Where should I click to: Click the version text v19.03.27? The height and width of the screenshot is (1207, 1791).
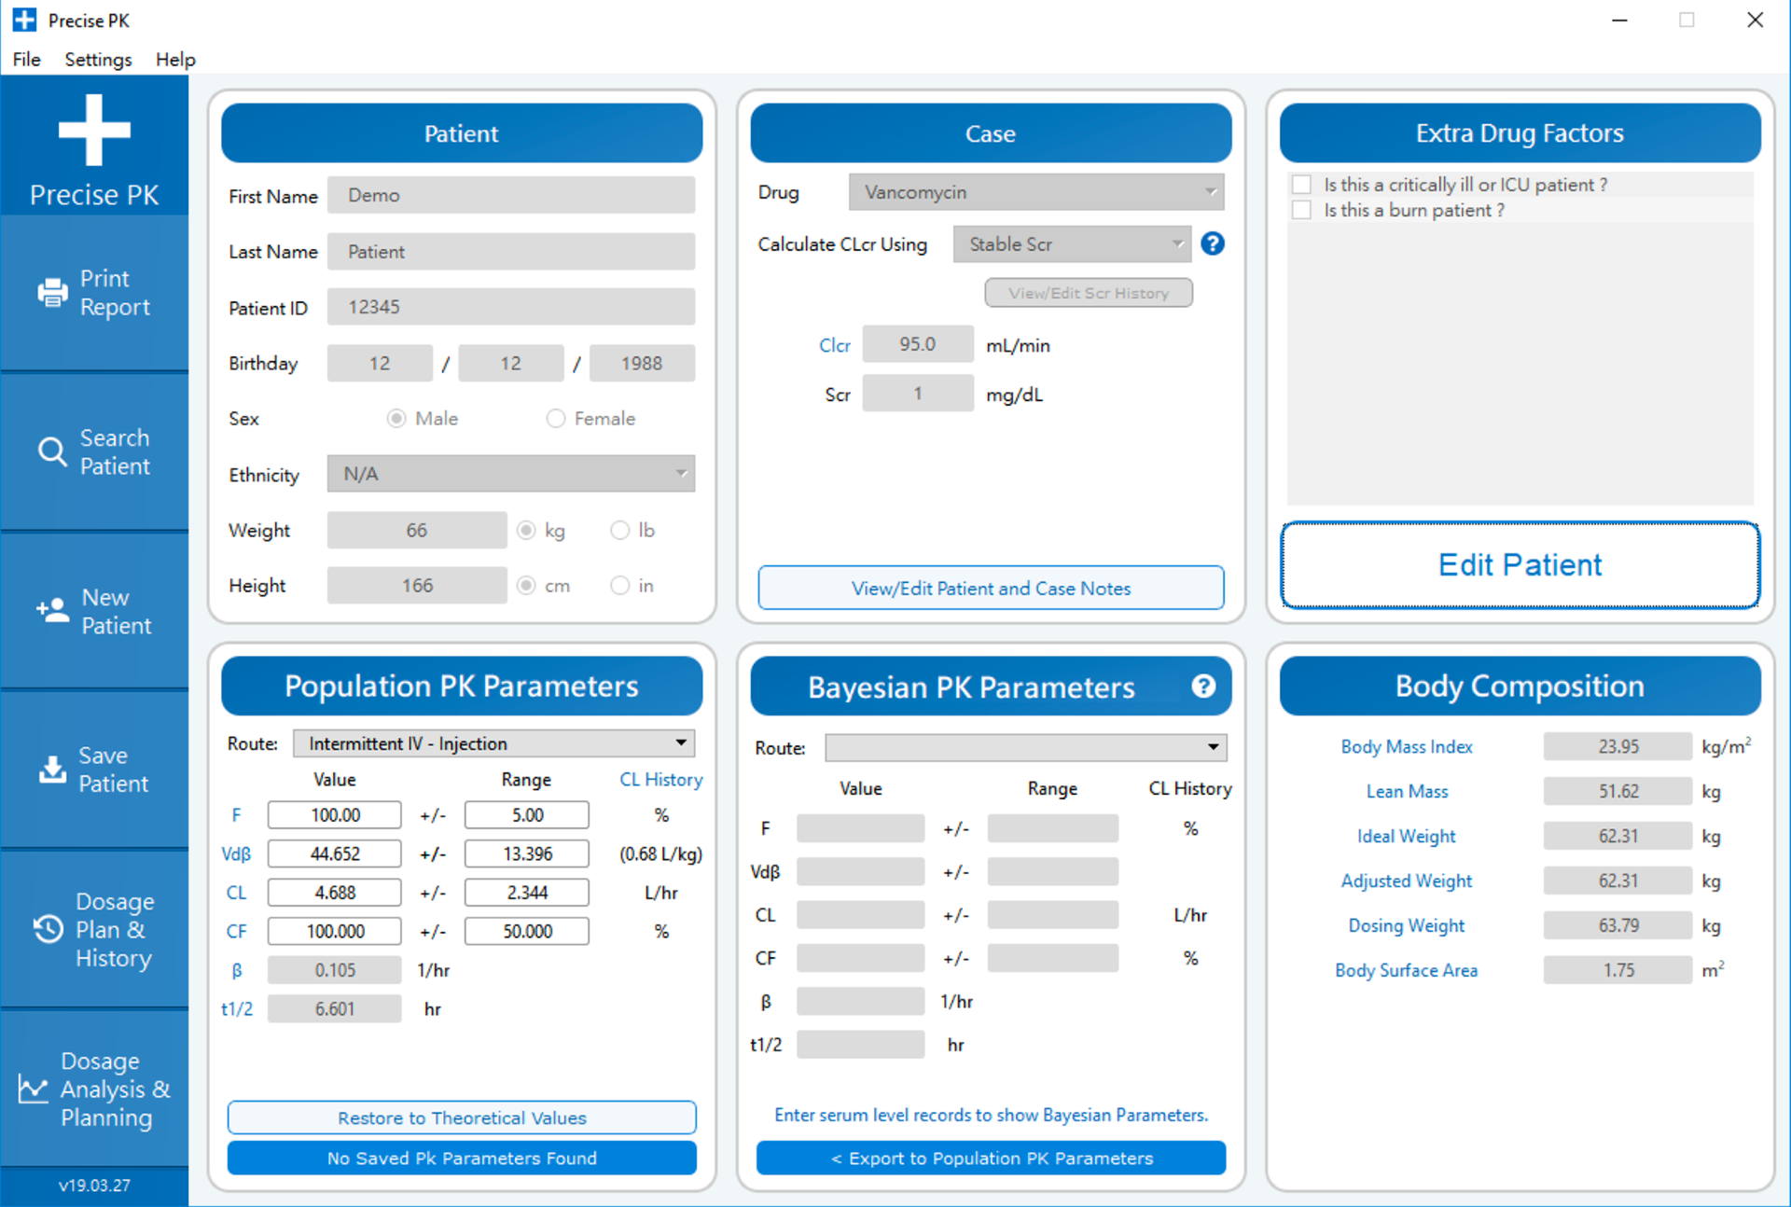pyautogui.click(x=94, y=1186)
